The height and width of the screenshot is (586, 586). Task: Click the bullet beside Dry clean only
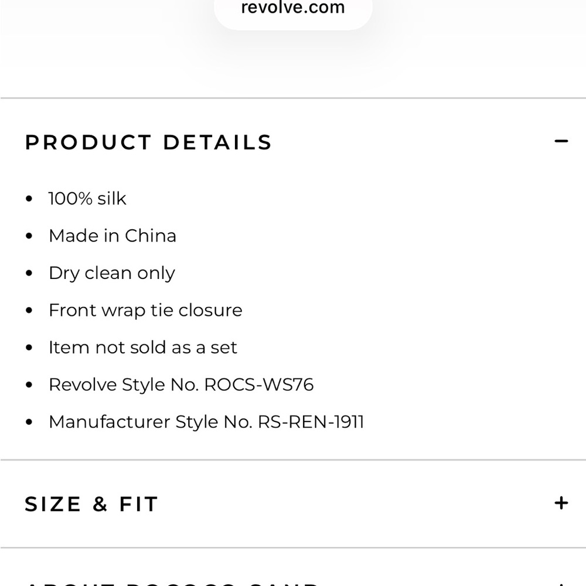pyautogui.click(x=29, y=273)
